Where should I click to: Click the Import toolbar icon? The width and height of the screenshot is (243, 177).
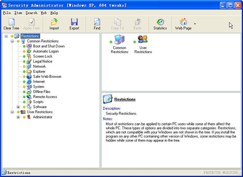pos(54,22)
